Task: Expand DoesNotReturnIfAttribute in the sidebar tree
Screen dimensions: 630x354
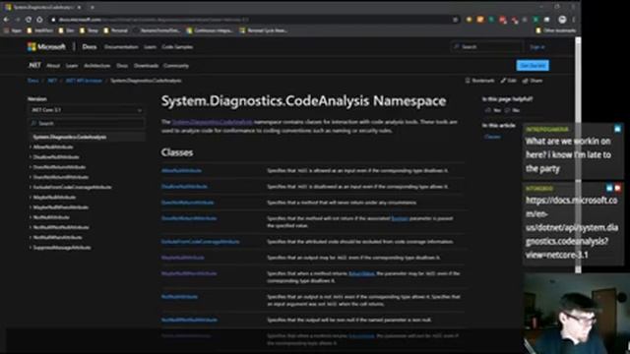Action: tap(31, 177)
